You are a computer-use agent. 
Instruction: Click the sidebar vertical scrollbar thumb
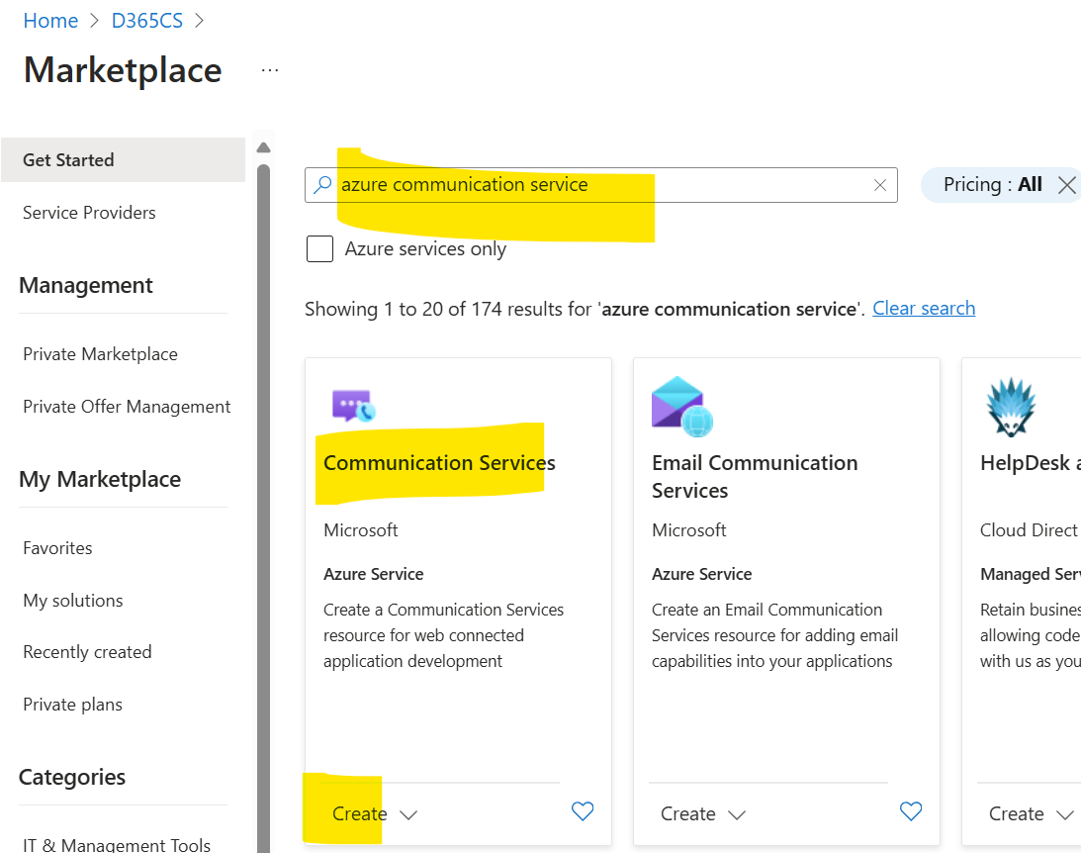tap(263, 509)
